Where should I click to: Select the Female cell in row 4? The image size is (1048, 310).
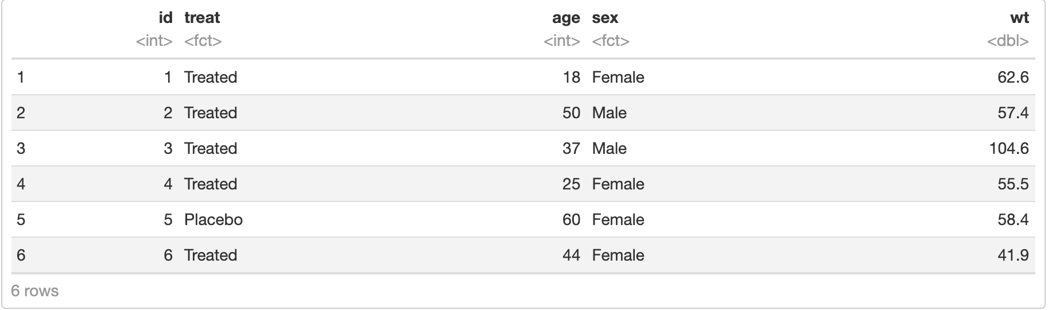click(618, 184)
